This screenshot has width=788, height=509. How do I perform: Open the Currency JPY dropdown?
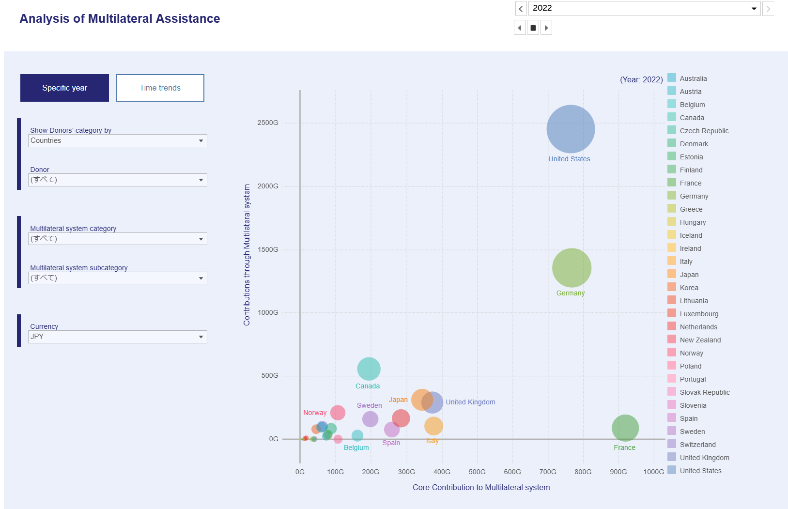[118, 337]
